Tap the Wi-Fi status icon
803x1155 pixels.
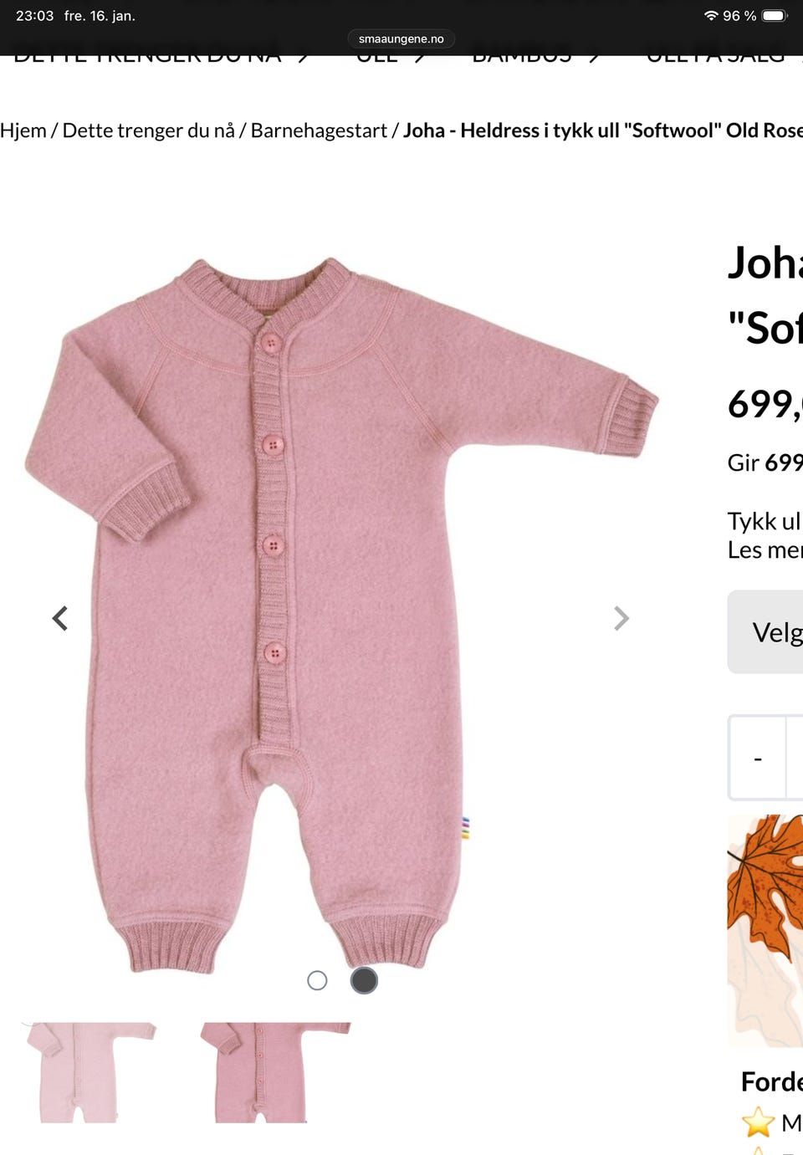pyautogui.click(x=711, y=16)
